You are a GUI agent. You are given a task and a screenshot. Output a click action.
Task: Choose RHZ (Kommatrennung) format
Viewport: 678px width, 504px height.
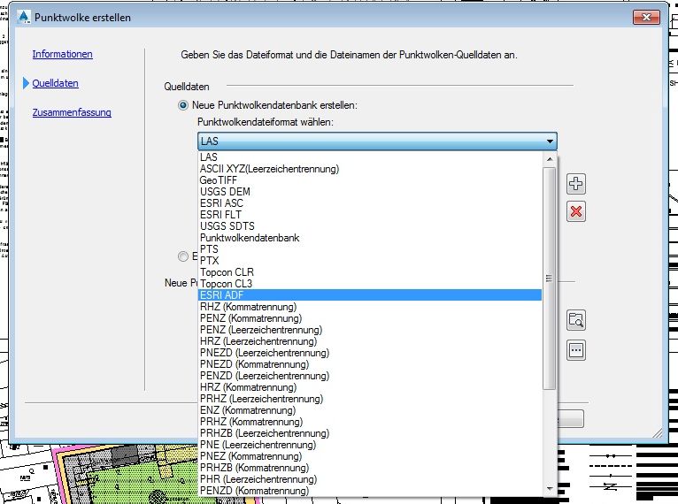coord(370,307)
